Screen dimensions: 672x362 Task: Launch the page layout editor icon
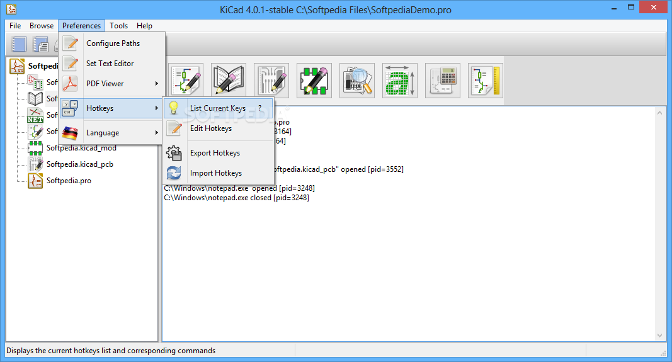pos(486,81)
